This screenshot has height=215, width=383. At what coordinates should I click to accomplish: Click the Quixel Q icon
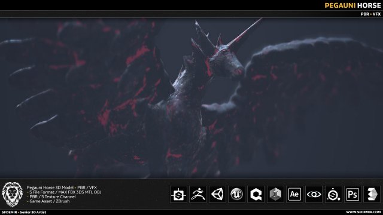(x=256, y=194)
